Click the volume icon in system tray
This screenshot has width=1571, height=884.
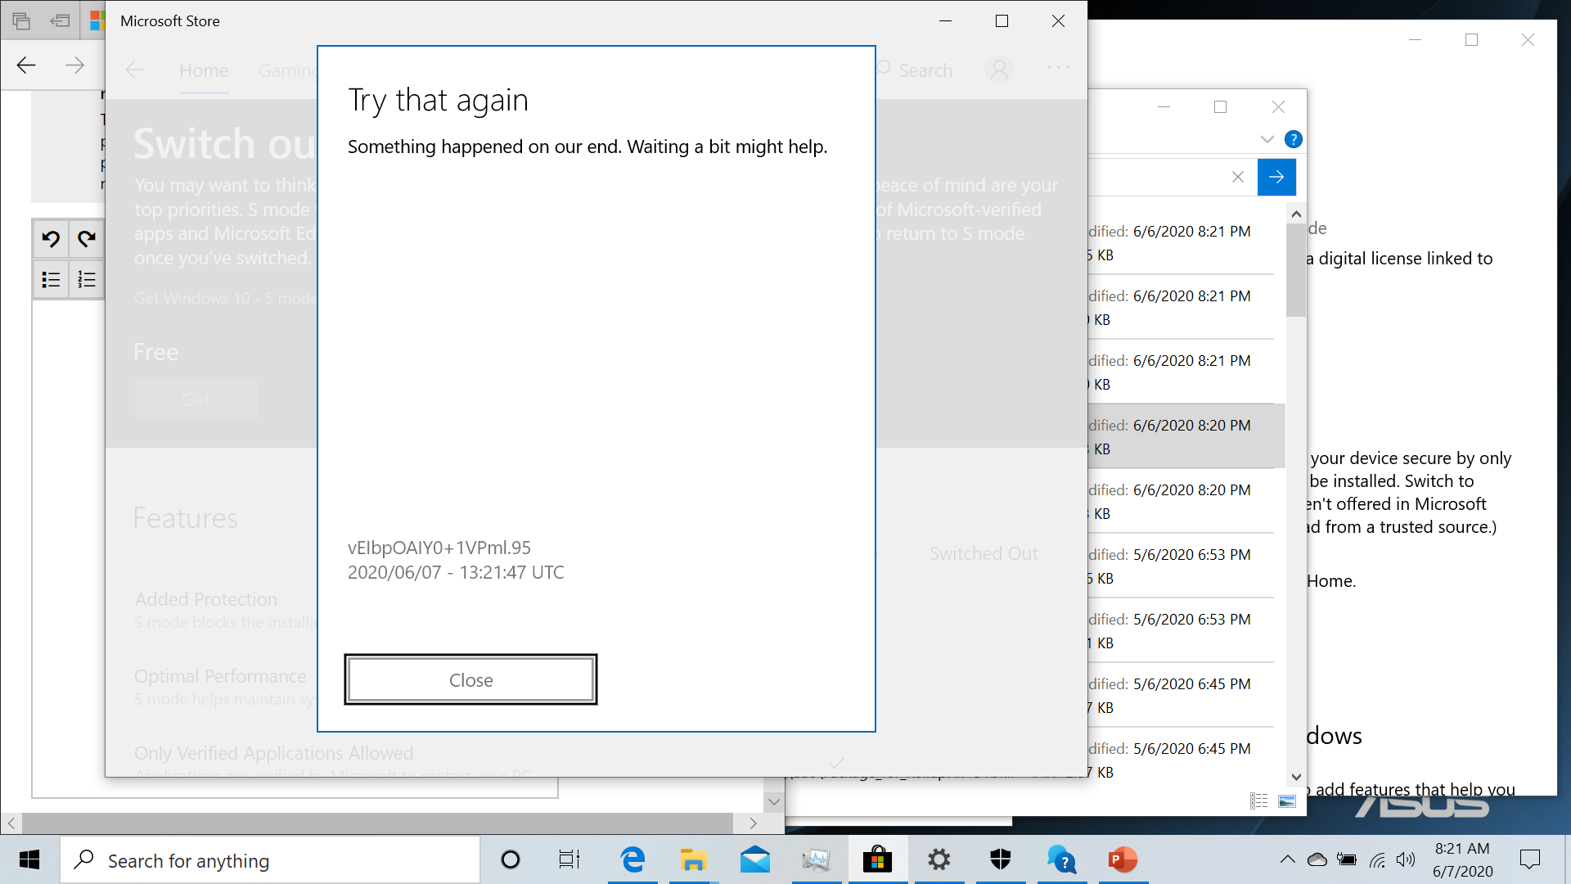1406,859
